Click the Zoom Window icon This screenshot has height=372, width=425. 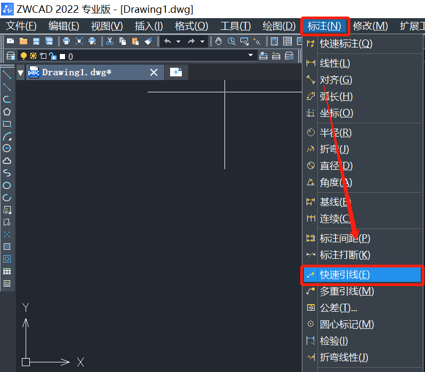pyautogui.click(x=244, y=41)
